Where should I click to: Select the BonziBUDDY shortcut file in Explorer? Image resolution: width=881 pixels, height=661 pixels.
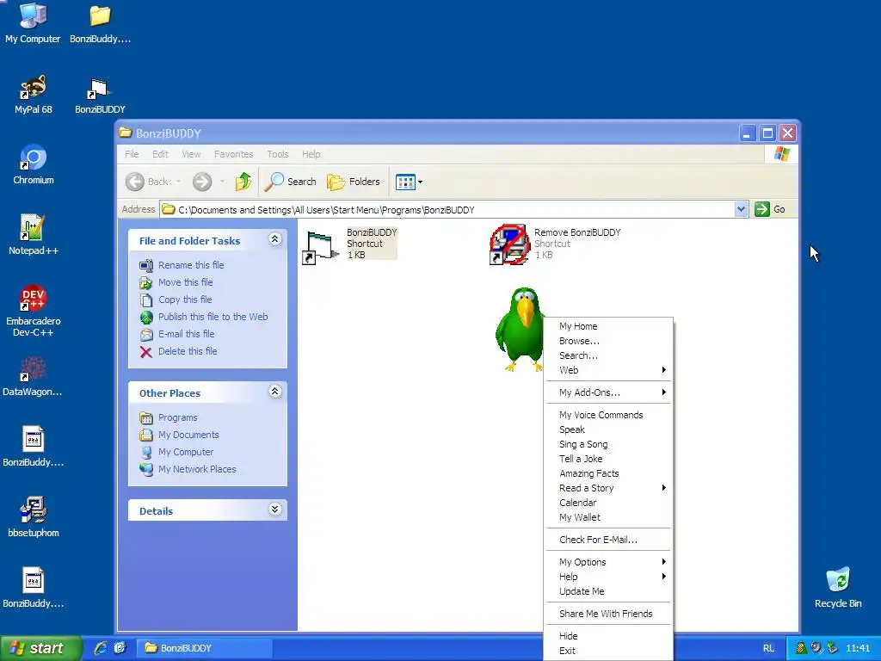point(349,244)
